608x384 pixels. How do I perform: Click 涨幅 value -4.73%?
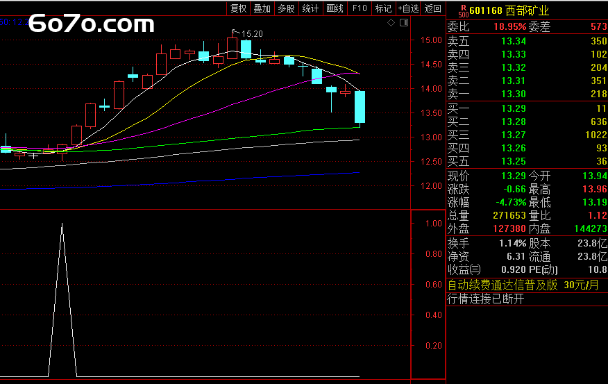(511, 203)
